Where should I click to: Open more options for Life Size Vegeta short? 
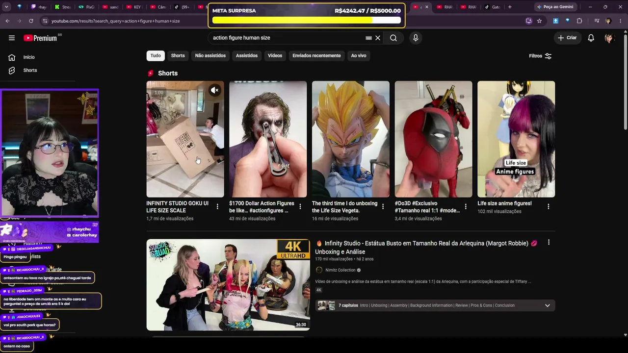(383, 206)
